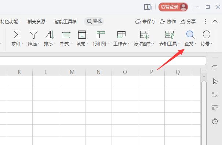
Task: Click the Sort (排序) icon
Action: point(50,35)
